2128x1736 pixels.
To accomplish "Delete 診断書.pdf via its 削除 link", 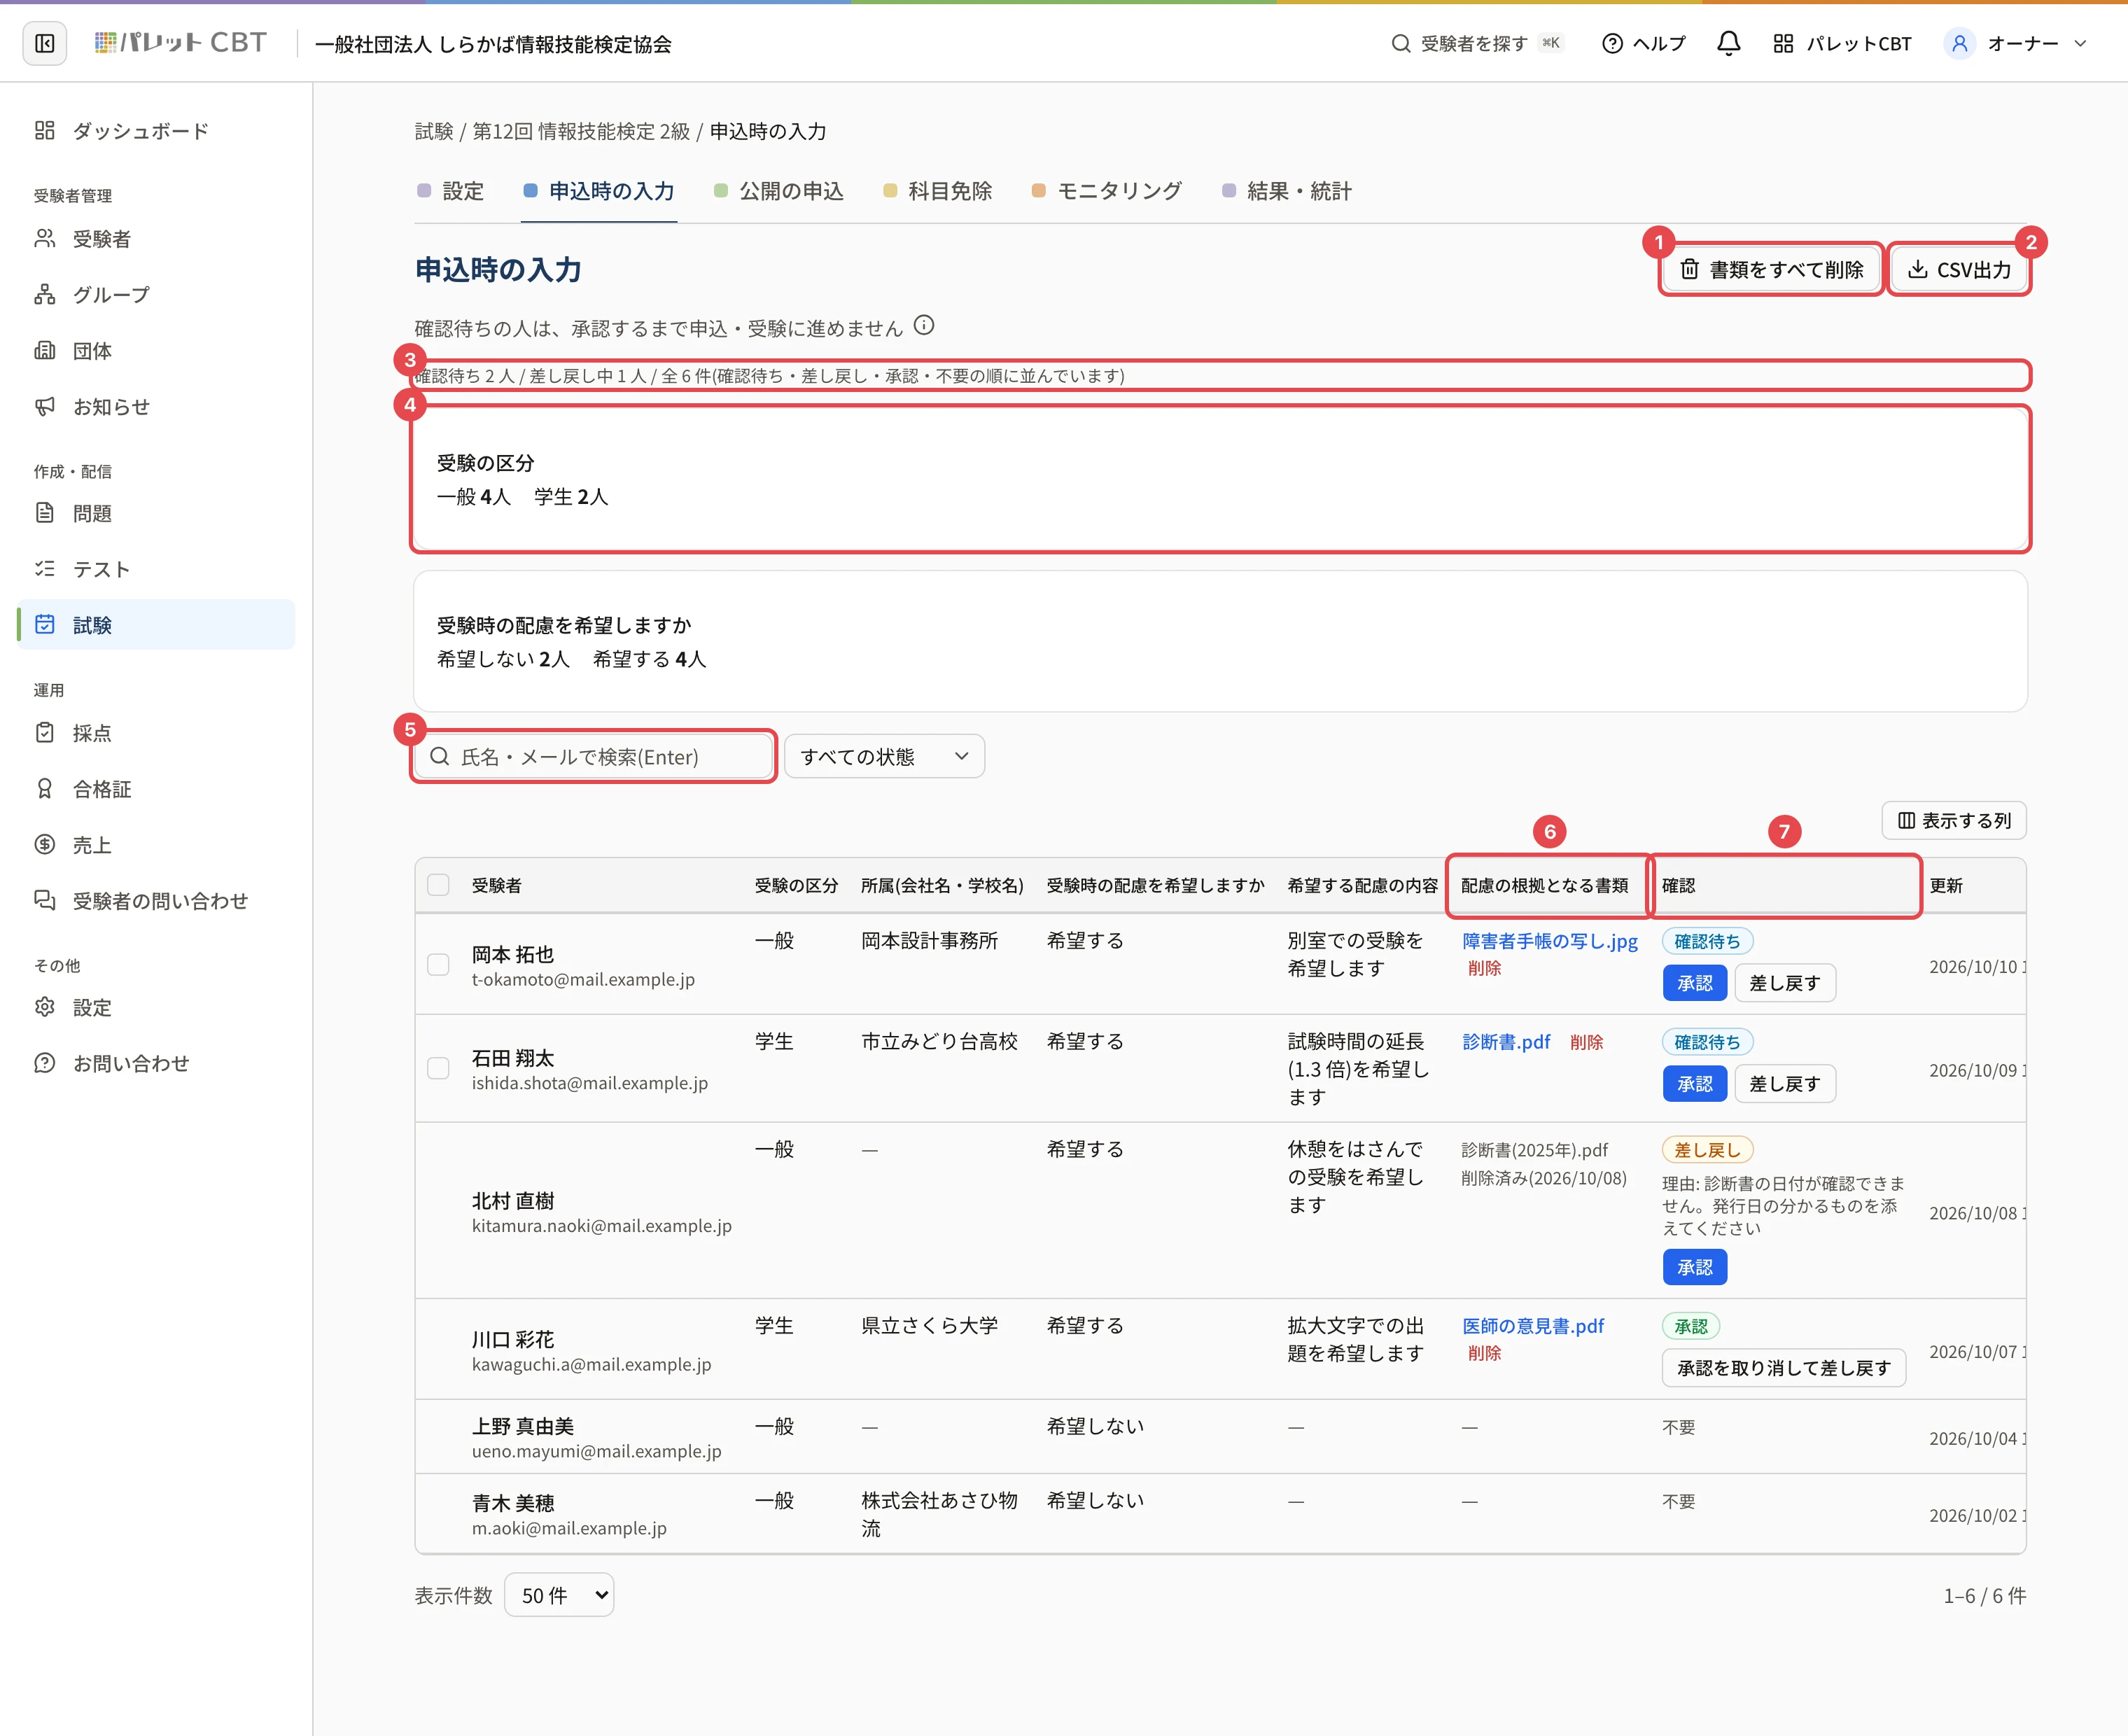I will 1586,1042.
